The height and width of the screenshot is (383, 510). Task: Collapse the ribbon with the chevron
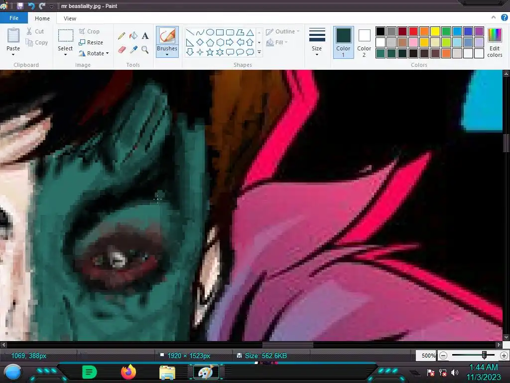pos(494,17)
